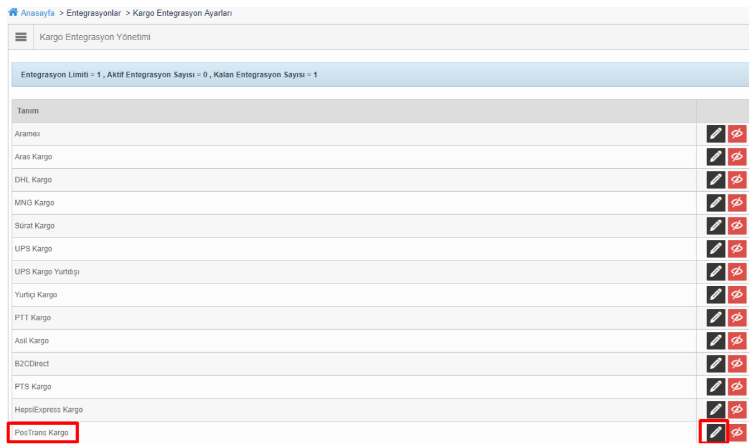Screen dimensions: 749x445
Task: Toggle PTS Kargo visibility eye
Action: [x=737, y=387]
